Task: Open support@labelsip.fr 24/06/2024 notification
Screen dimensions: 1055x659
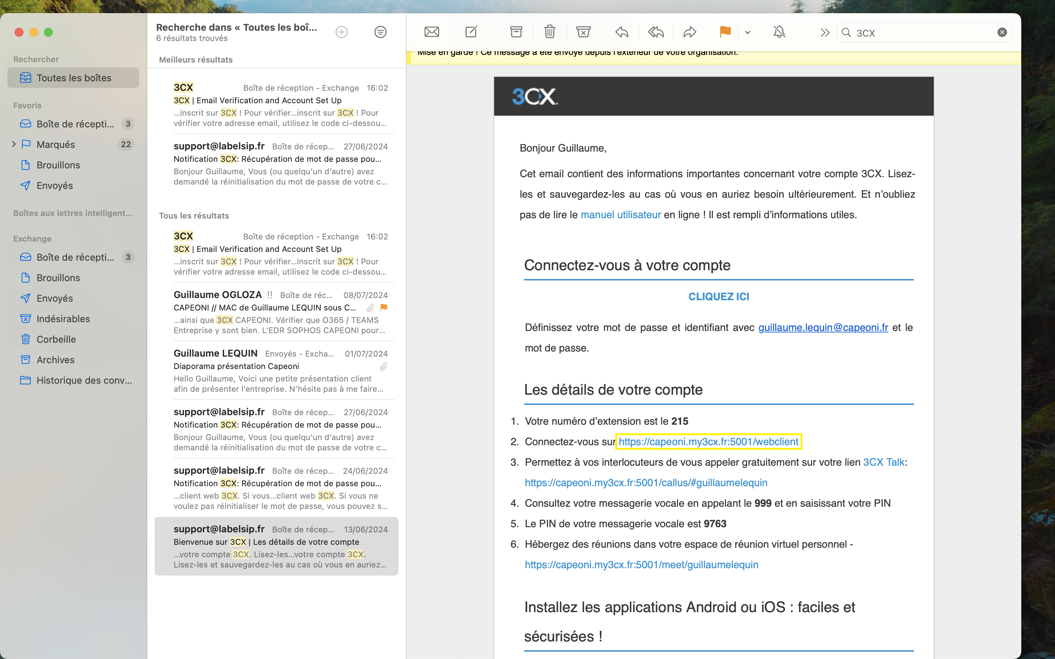Action: [277, 488]
